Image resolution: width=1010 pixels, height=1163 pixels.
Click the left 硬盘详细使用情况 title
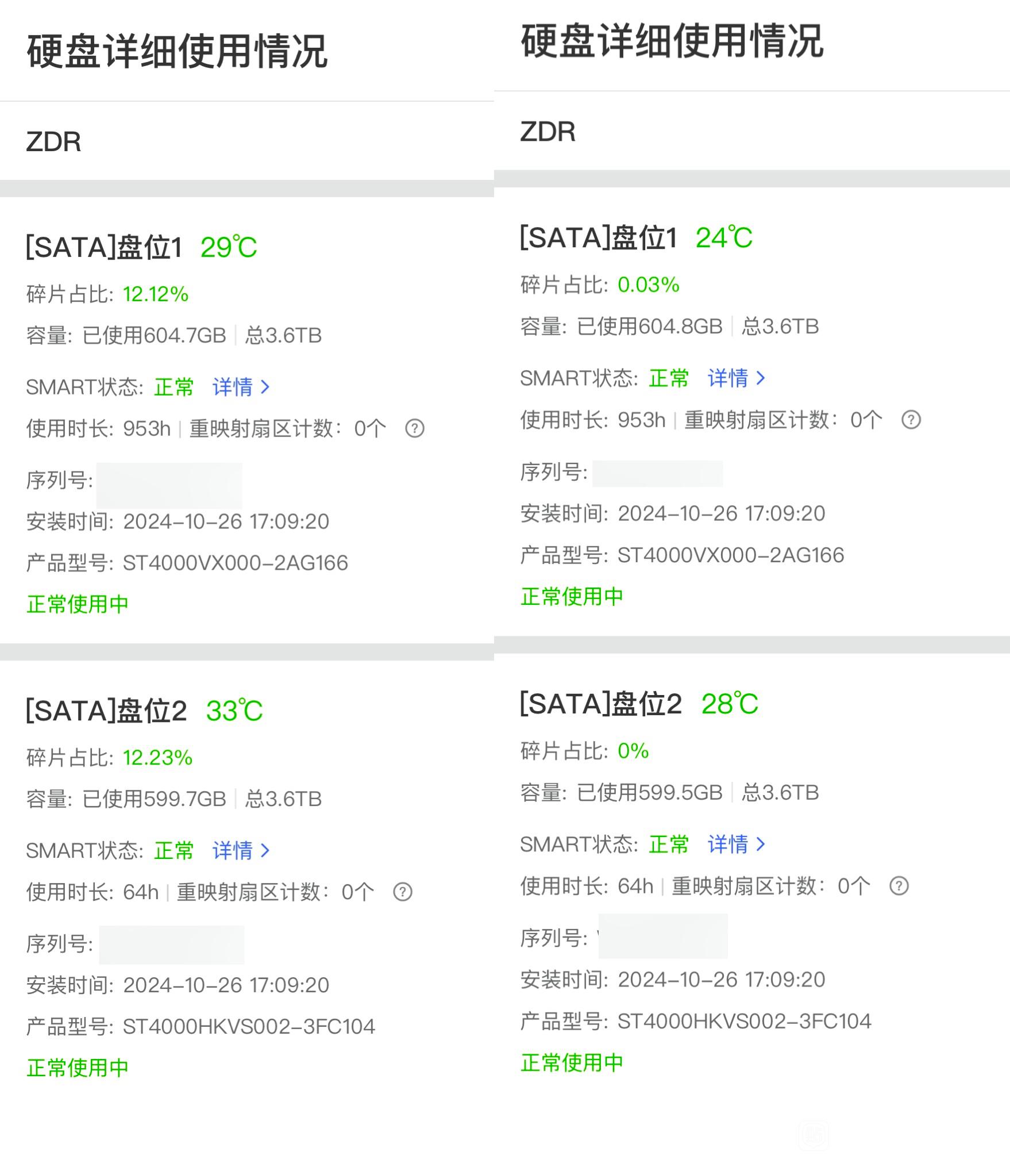[x=177, y=51]
